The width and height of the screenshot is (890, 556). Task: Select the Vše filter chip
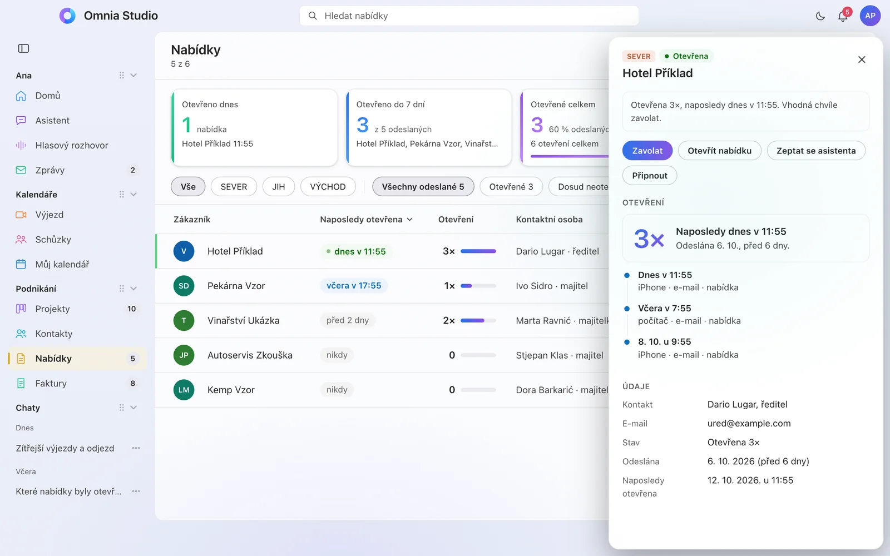tap(188, 187)
